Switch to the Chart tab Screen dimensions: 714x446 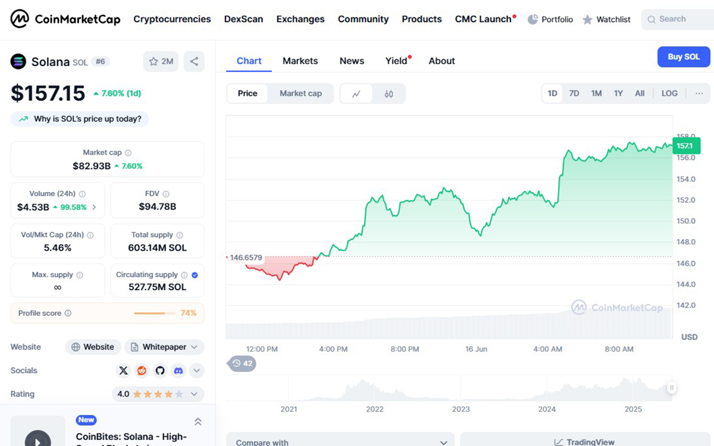pos(249,61)
